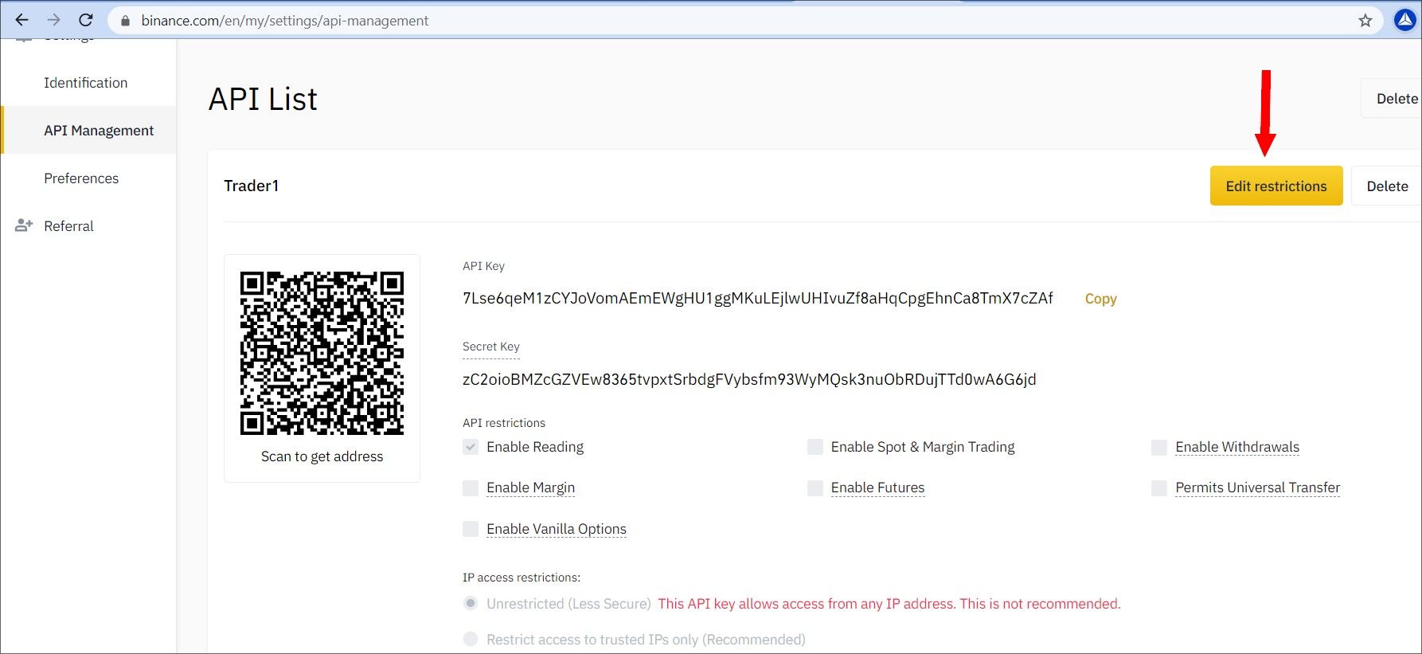The image size is (1422, 654).
Task: Bookmark this page with the star icon
Action: click(1365, 21)
